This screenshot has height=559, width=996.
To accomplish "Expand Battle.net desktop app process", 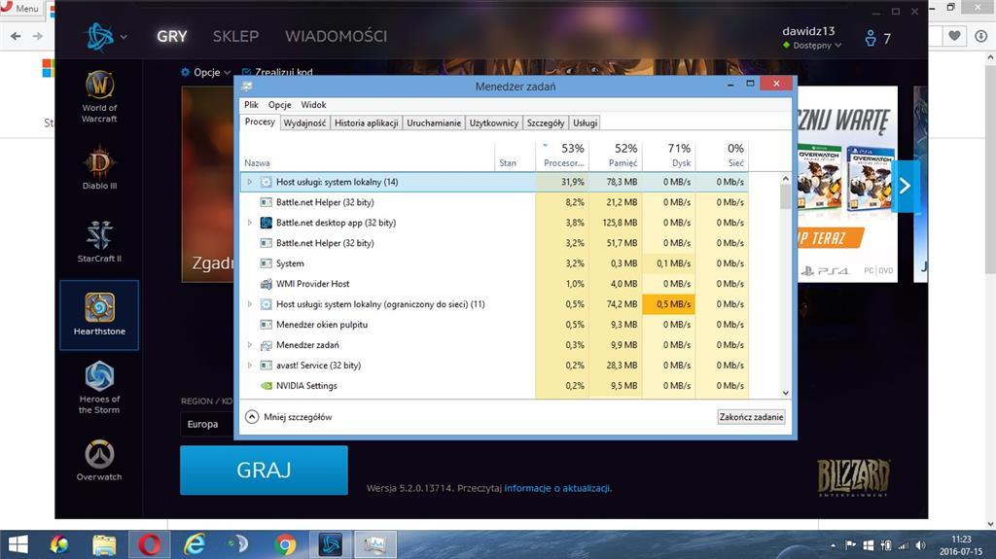I will [250, 223].
